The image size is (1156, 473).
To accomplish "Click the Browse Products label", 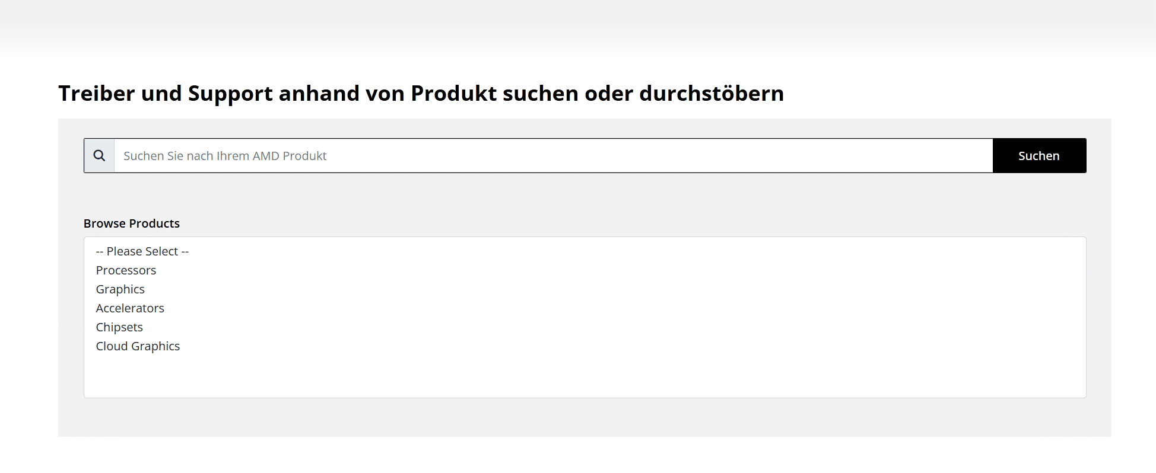I will [132, 223].
